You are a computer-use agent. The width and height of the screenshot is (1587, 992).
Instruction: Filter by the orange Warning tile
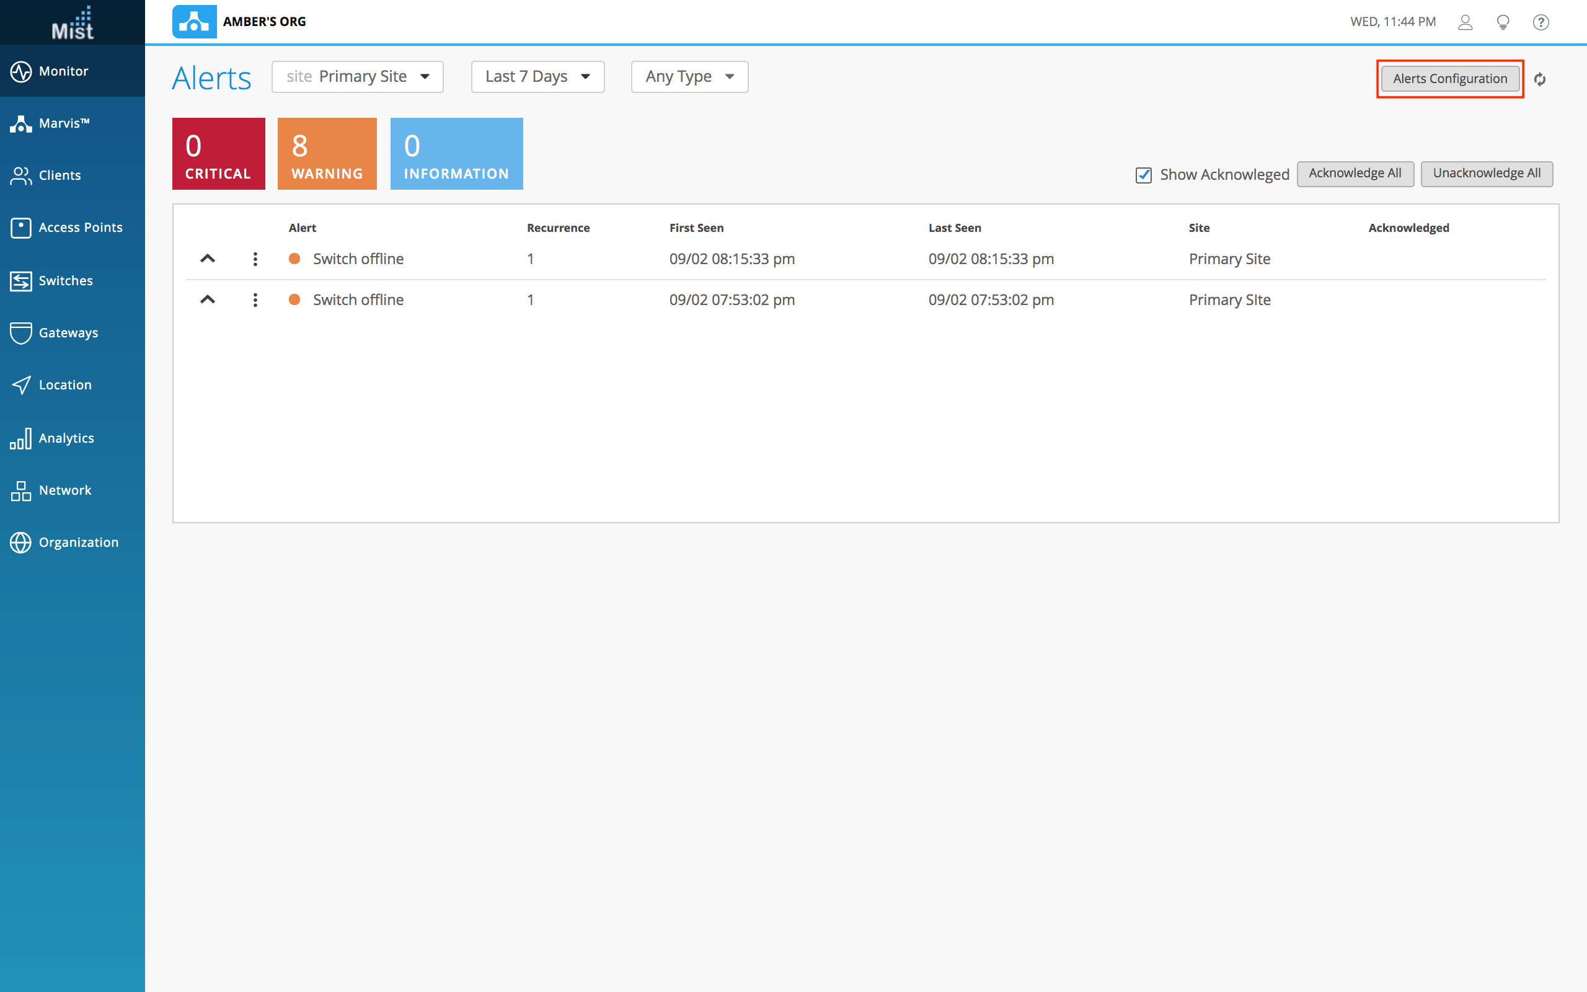click(327, 154)
